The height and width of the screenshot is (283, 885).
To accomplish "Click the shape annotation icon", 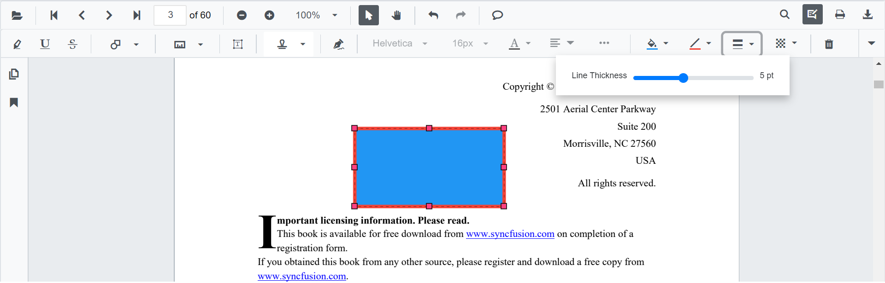I will tap(115, 44).
